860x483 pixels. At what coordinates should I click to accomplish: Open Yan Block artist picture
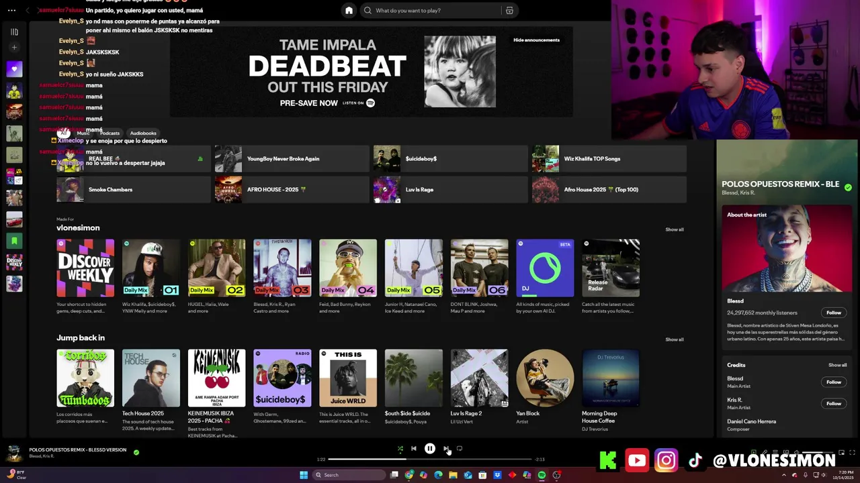click(x=545, y=378)
